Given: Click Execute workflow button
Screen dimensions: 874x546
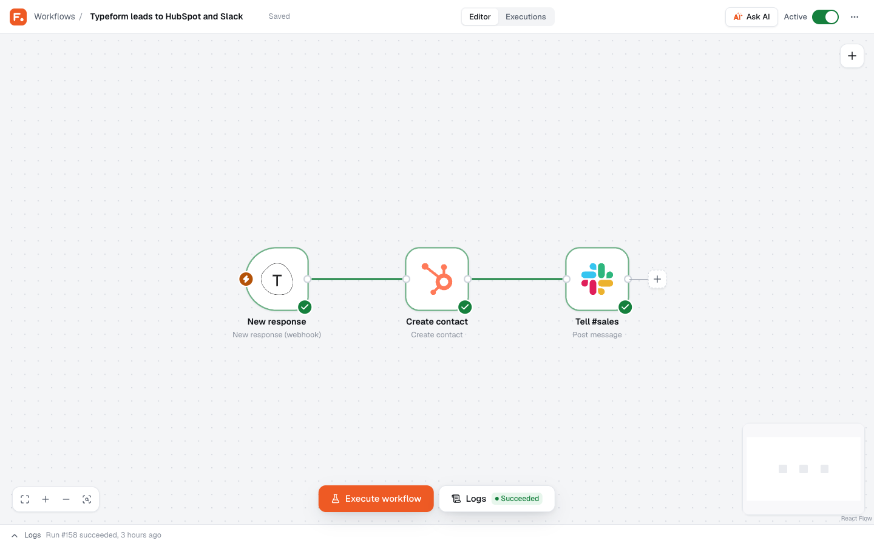Looking at the screenshot, I should point(376,499).
